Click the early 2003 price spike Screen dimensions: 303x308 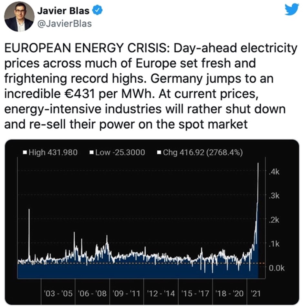[x=29, y=210]
